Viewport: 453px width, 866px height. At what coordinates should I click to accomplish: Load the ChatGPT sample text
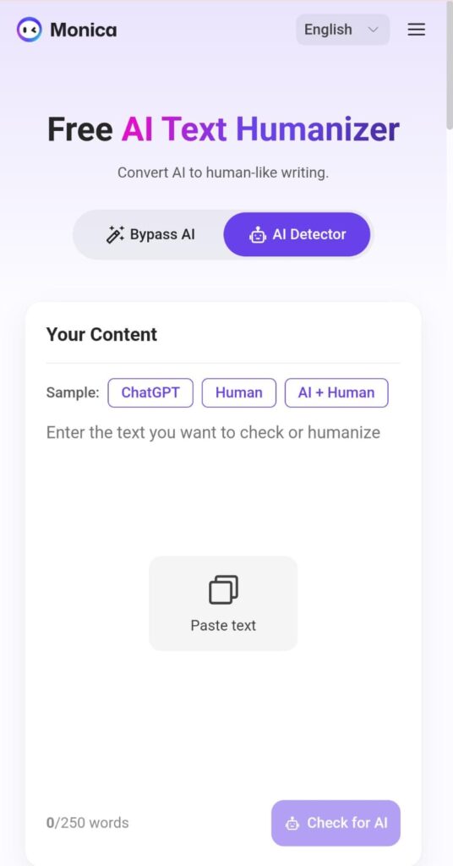pos(150,392)
